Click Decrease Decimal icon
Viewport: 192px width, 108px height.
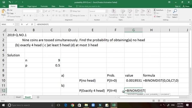point(106,15)
